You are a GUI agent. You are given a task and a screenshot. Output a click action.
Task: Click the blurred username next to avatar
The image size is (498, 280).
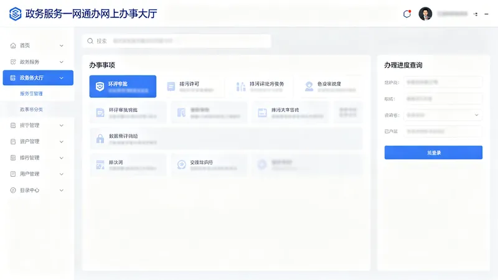click(453, 14)
